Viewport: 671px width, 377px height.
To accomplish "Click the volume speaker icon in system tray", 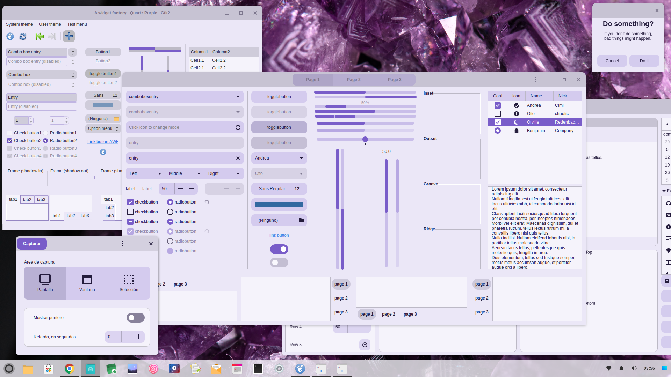I will point(634,368).
